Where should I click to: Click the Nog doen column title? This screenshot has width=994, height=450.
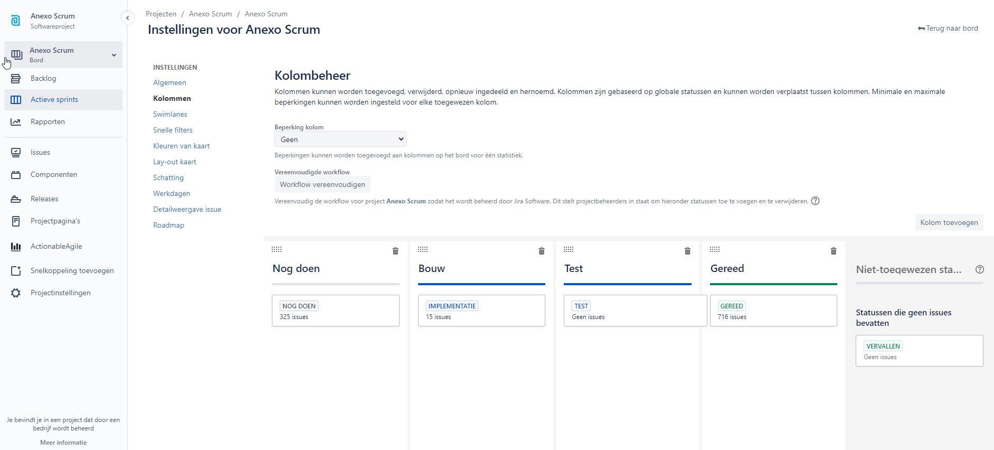(x=296, y=268)
